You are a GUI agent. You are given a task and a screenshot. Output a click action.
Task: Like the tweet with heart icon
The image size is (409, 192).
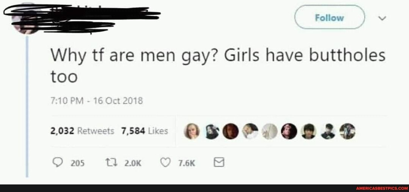tap(165, 163)
